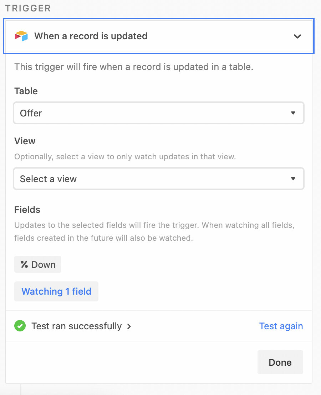Click the Done button
Screen dimensions: 321x395
(280, 362)
